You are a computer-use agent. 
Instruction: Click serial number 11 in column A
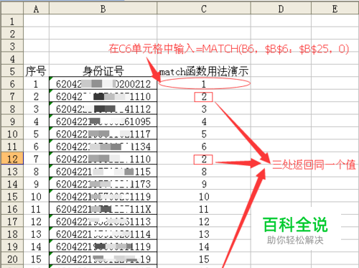[x=36, y=209]
